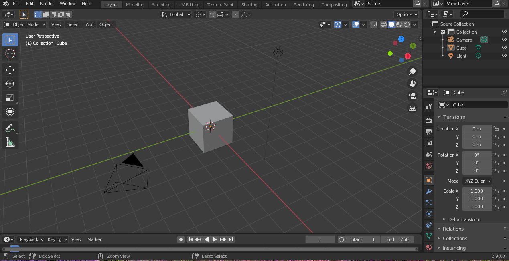This screenshot has height=261, width=509.
Task: Hide the Light object in the outliner
Action: (x=504, y=56)
